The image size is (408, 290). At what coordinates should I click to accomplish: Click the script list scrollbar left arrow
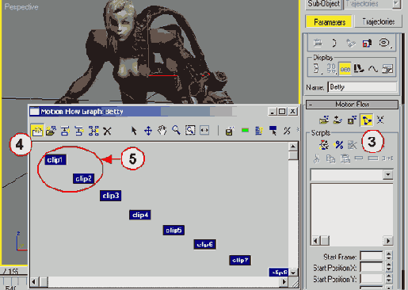(x=315, y=241)
